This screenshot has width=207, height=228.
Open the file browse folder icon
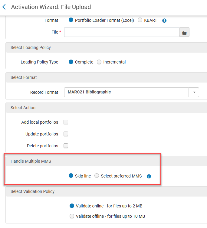point(184,32)
